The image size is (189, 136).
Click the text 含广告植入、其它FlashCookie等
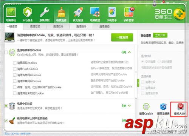coord(109,93)
